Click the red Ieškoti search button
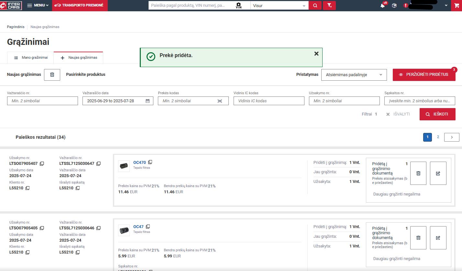This screenshot has width=462, height=271. click(437, 114)
